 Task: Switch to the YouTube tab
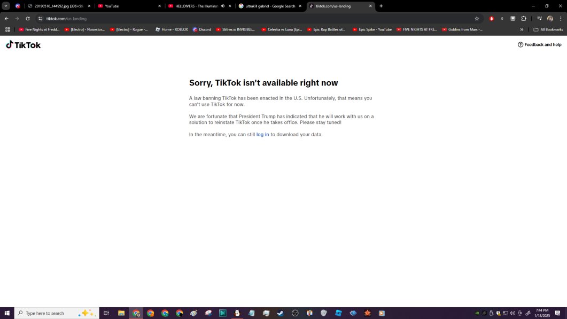point(129,6)
